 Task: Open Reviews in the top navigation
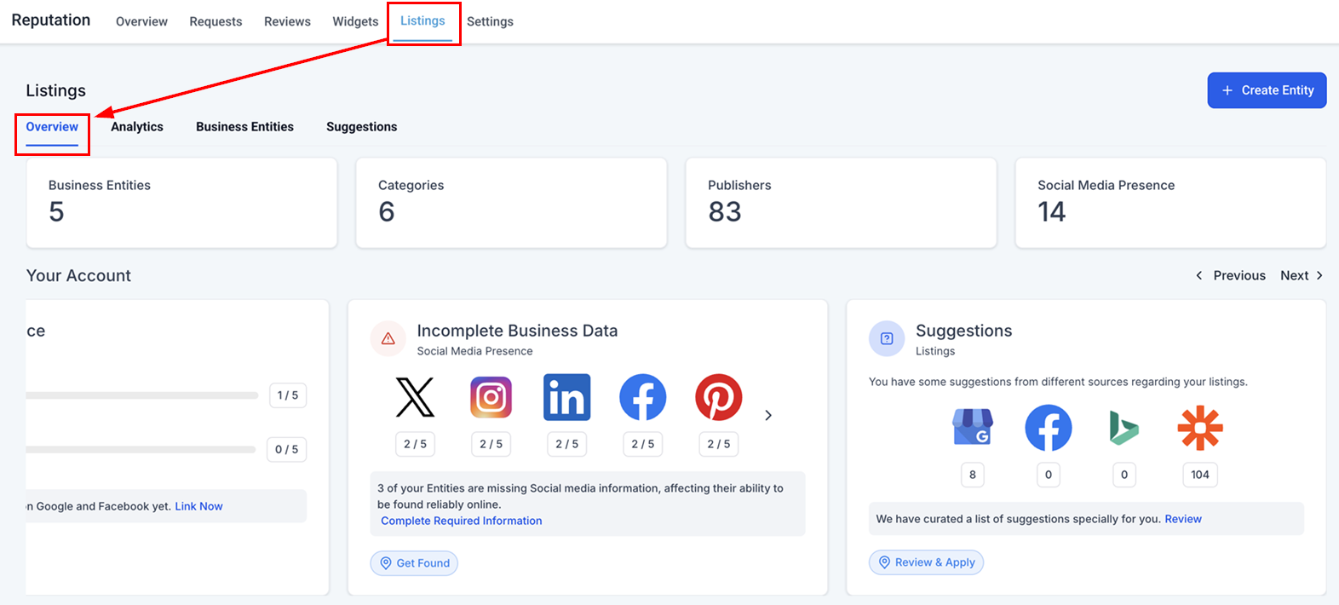point(287,21)
